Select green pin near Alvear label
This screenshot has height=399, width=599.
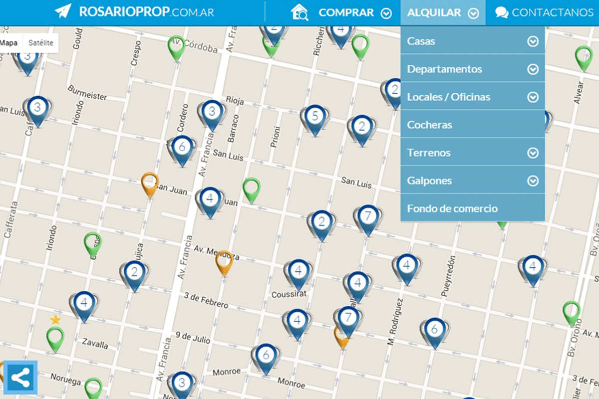coord(584,58)
